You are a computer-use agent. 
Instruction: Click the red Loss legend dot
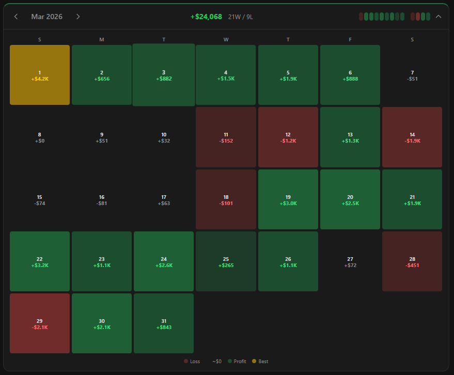pyautogui.click(x=186, y=361)
